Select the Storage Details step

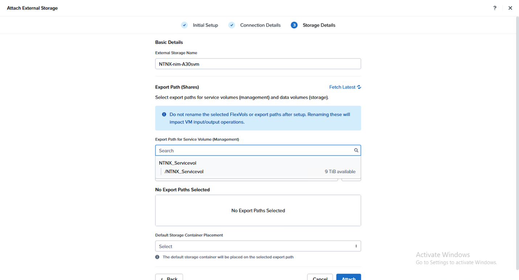319,25
